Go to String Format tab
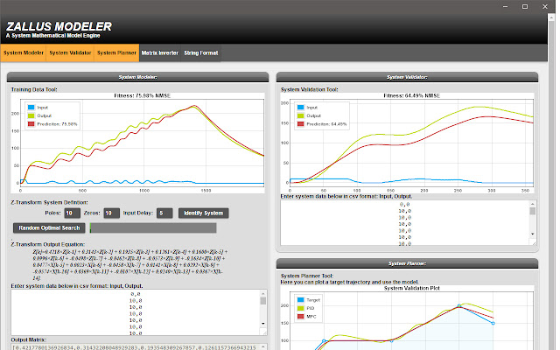Screen dimensions: 560x350 click(200, 52)
